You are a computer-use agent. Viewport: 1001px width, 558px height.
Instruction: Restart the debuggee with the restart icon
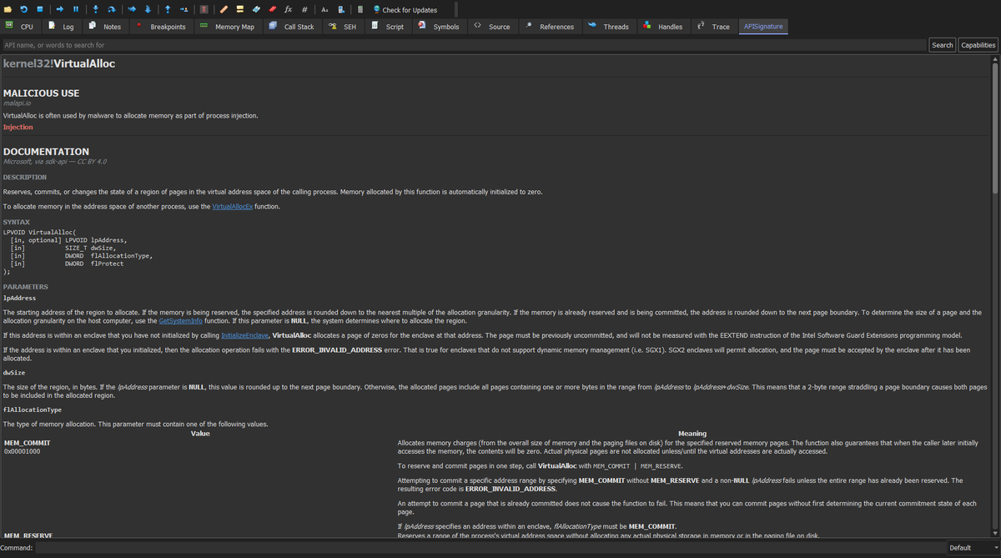24,9
